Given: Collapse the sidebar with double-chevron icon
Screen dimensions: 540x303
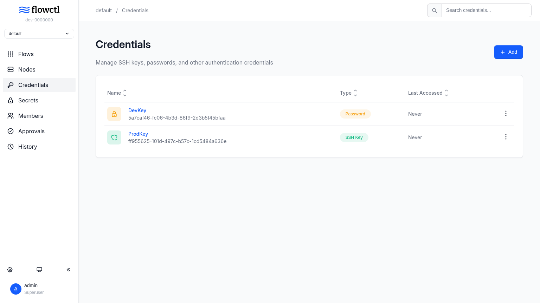Looking at the screenshot, I should click(x=69, y=270).
